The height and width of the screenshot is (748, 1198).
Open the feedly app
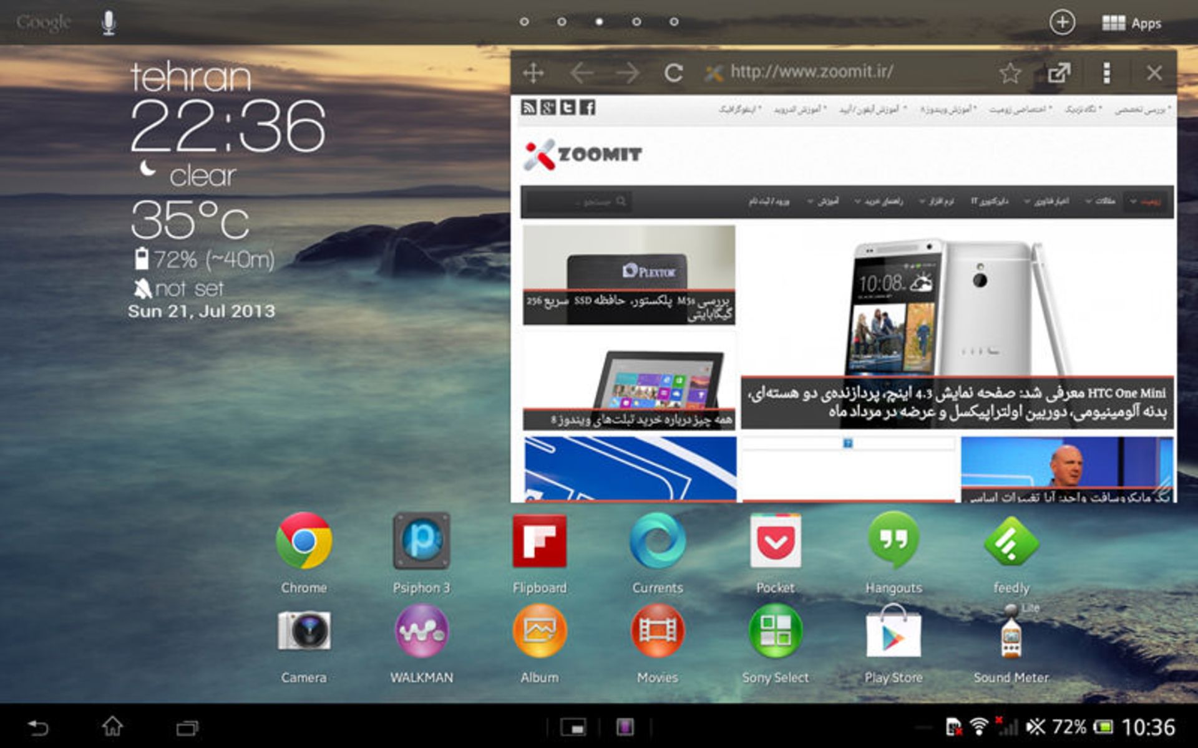click(x=1011, y=541)
